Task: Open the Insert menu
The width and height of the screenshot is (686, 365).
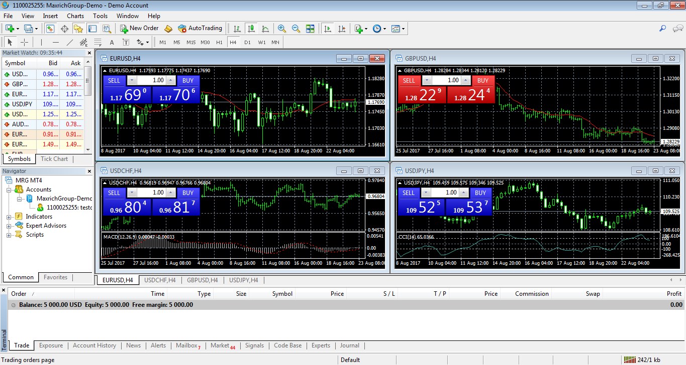Action: pos(50,16)
